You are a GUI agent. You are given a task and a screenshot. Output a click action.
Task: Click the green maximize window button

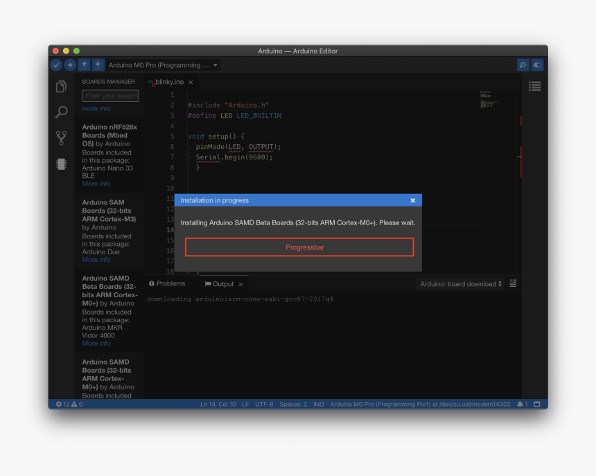tap(76, 51)
